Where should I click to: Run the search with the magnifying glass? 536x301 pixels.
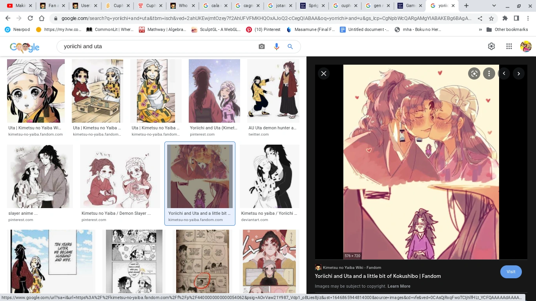pos(290,46)
